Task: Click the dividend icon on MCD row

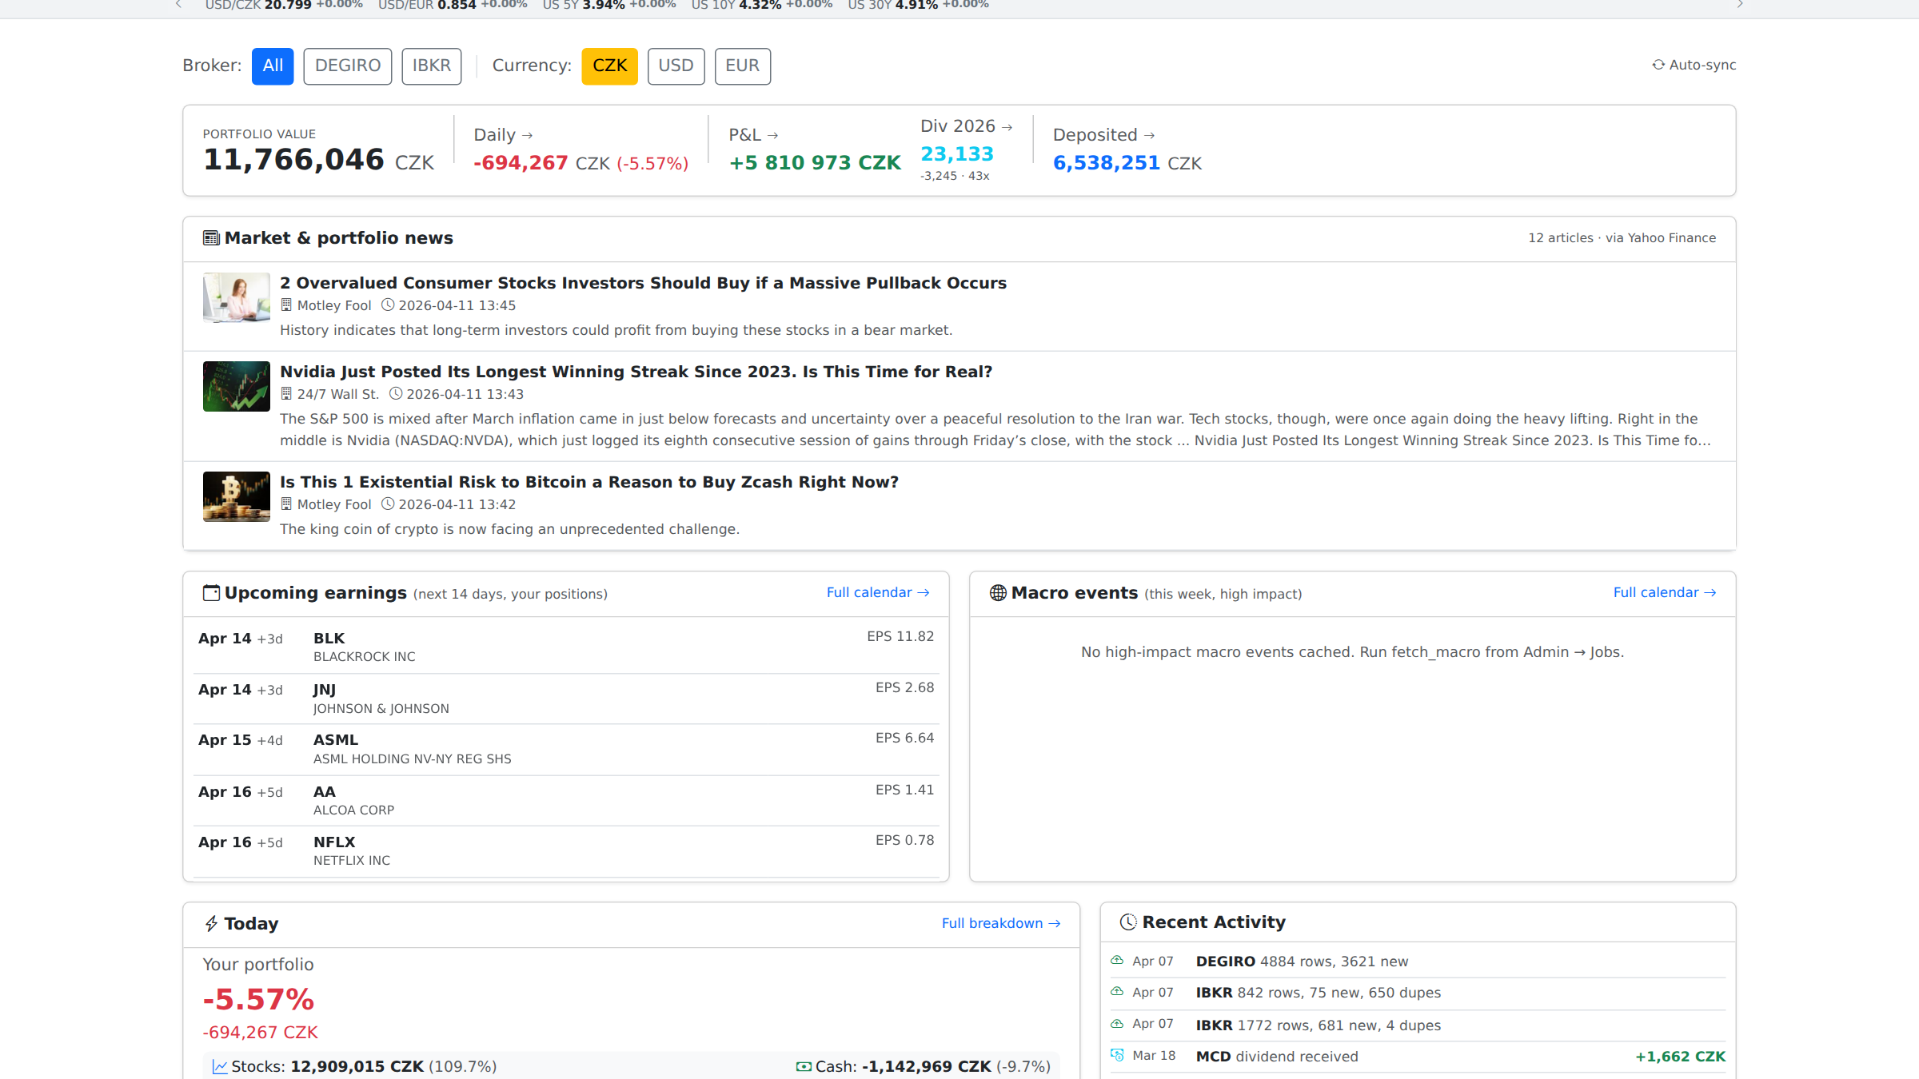Action: (x=1117, y=1055)
